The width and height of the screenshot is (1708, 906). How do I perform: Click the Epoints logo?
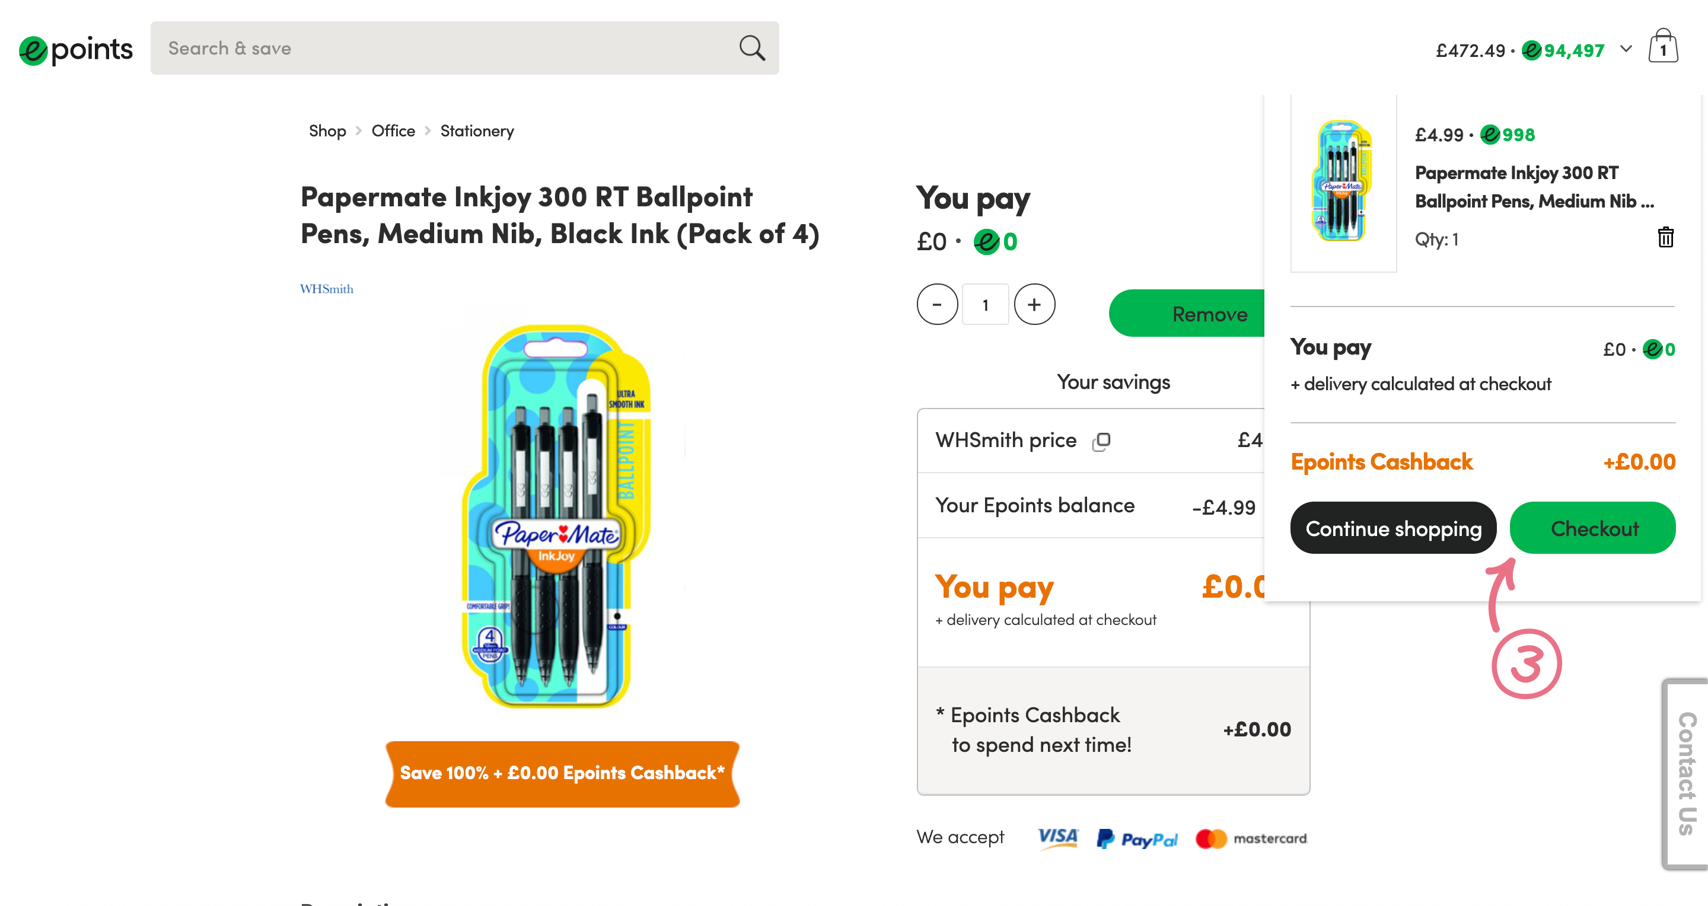[75, 49]
